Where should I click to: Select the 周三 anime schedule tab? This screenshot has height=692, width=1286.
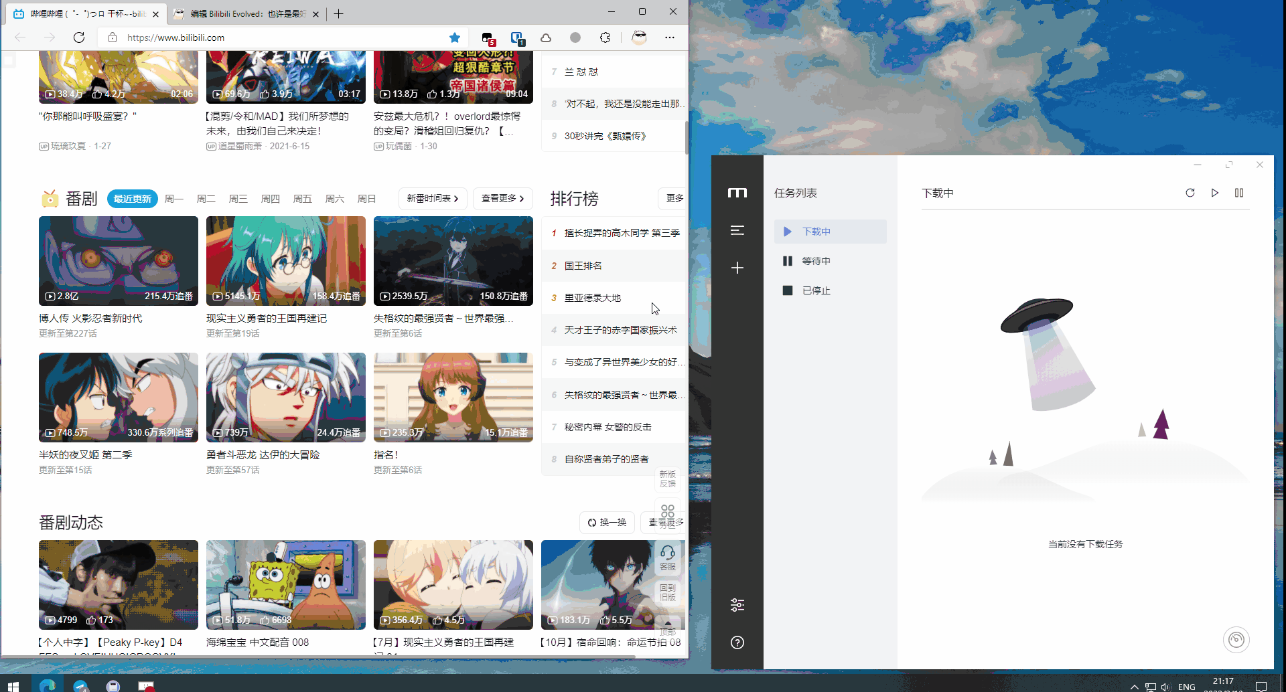(x=238, y=199)
